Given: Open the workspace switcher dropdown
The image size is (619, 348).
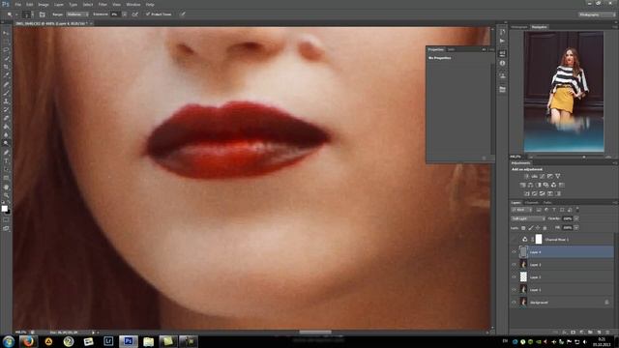Looking at the screenshot, I should click(x=597, y=14).
